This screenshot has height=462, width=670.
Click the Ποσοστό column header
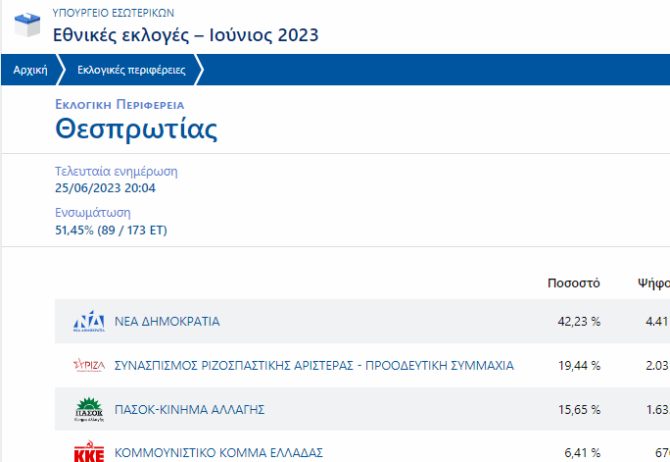click(x=574, y=282)
